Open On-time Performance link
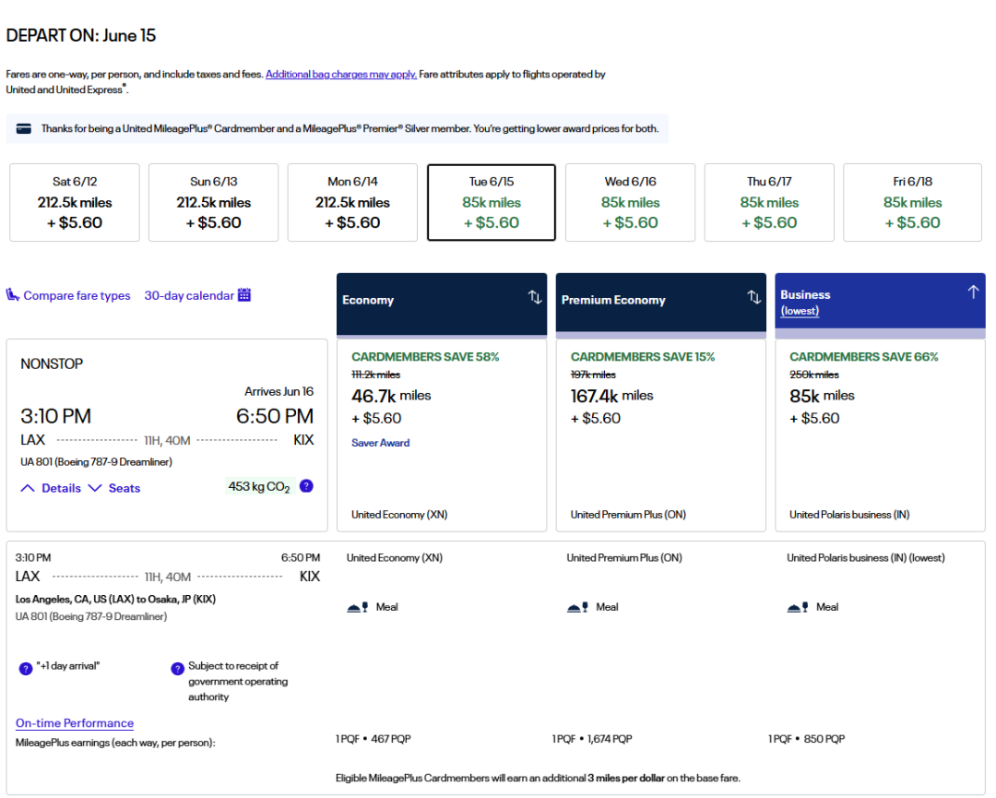 75,723
